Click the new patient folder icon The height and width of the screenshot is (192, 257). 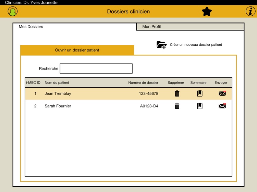point(161,45)
